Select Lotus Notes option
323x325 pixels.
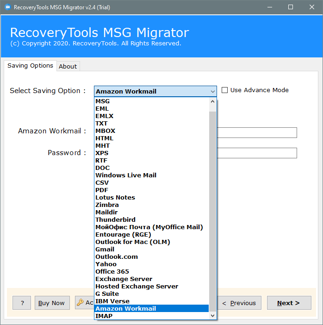click(152, 198)
